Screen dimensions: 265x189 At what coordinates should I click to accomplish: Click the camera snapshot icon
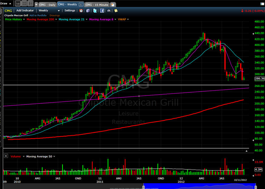coord(109,11)
